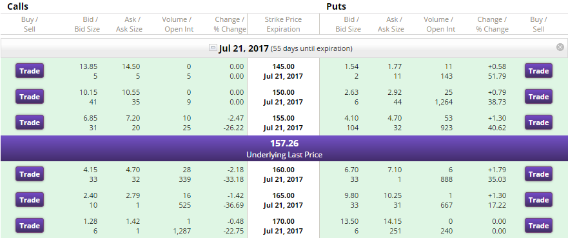Image resolution: width=568 pixels, height=238 pixels.
Task: Trade the 170.00 strike call
Action: click(30, 226)
